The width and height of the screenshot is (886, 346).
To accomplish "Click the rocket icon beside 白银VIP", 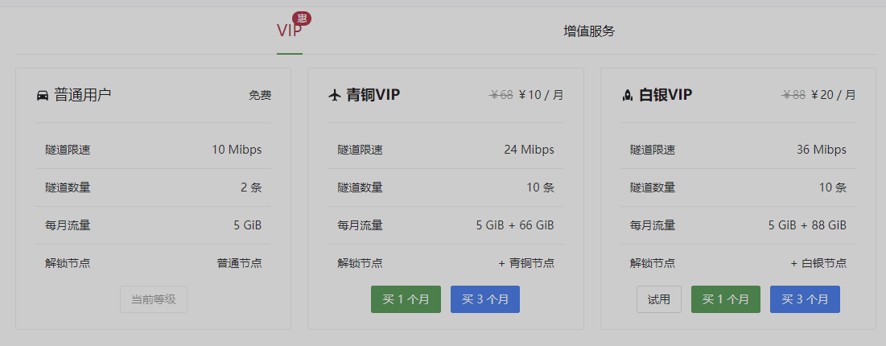I will 627,96.
